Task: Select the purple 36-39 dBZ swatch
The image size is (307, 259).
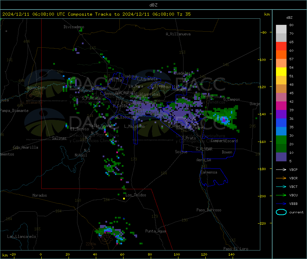Action: point(281,114)
